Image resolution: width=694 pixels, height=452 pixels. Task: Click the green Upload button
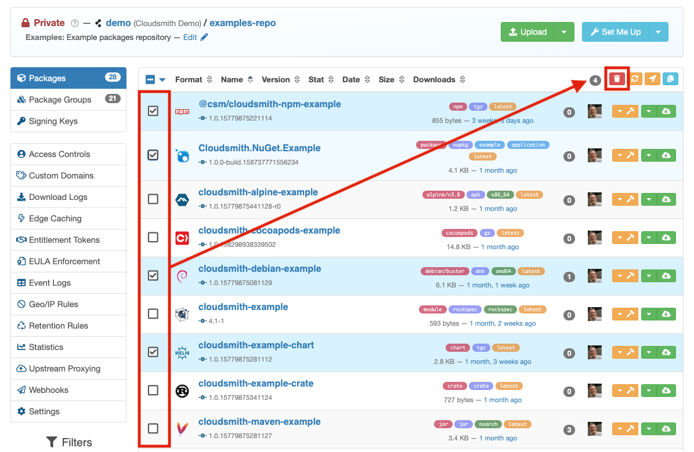point(527,32)
